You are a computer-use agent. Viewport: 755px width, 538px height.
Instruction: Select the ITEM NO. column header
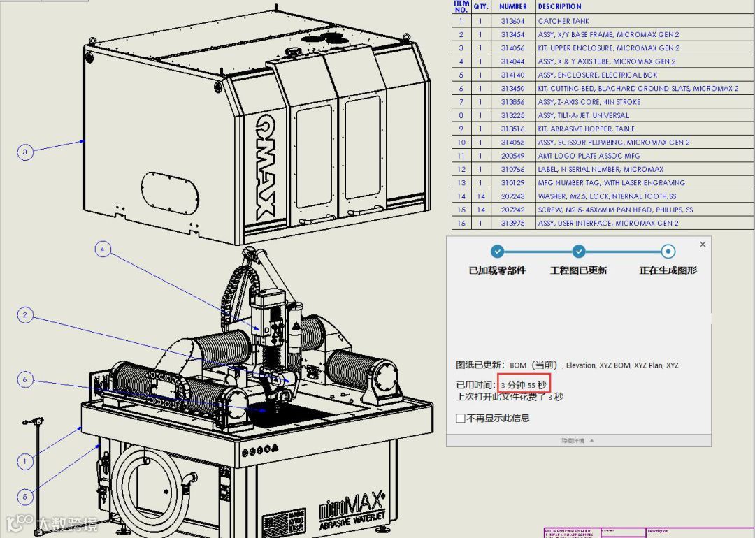pyautogui.click(x=461, y=7)
